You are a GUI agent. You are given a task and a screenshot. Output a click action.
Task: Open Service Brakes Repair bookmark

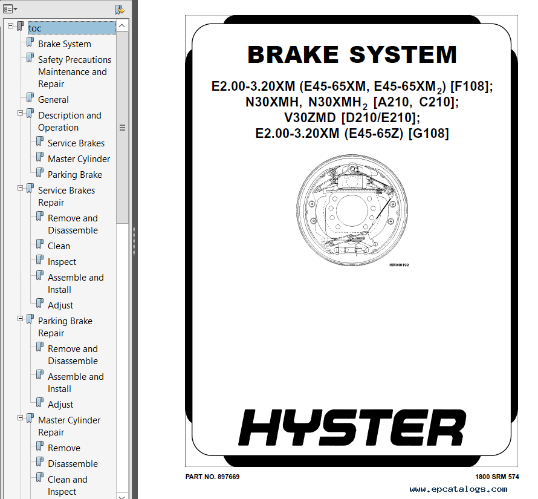pos(66,197)
